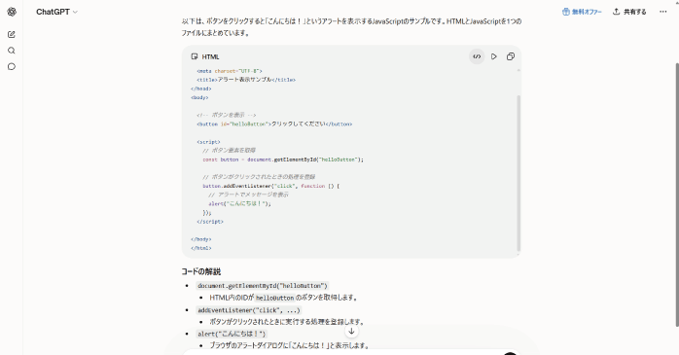
Task: Click the document.getElementById("helloButton") inline code bullet
Action: [263, 286]
